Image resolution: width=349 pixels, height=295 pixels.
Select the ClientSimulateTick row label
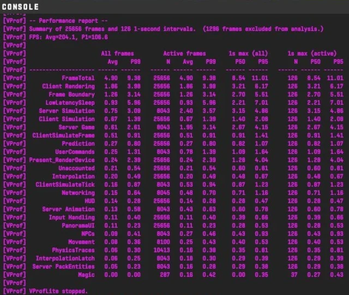(65, 185)
